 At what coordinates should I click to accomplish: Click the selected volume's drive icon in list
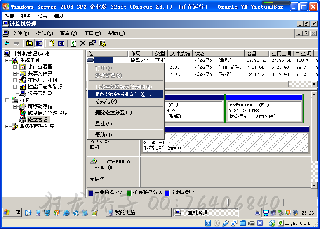pyautogui.click(x=90, y=60)
